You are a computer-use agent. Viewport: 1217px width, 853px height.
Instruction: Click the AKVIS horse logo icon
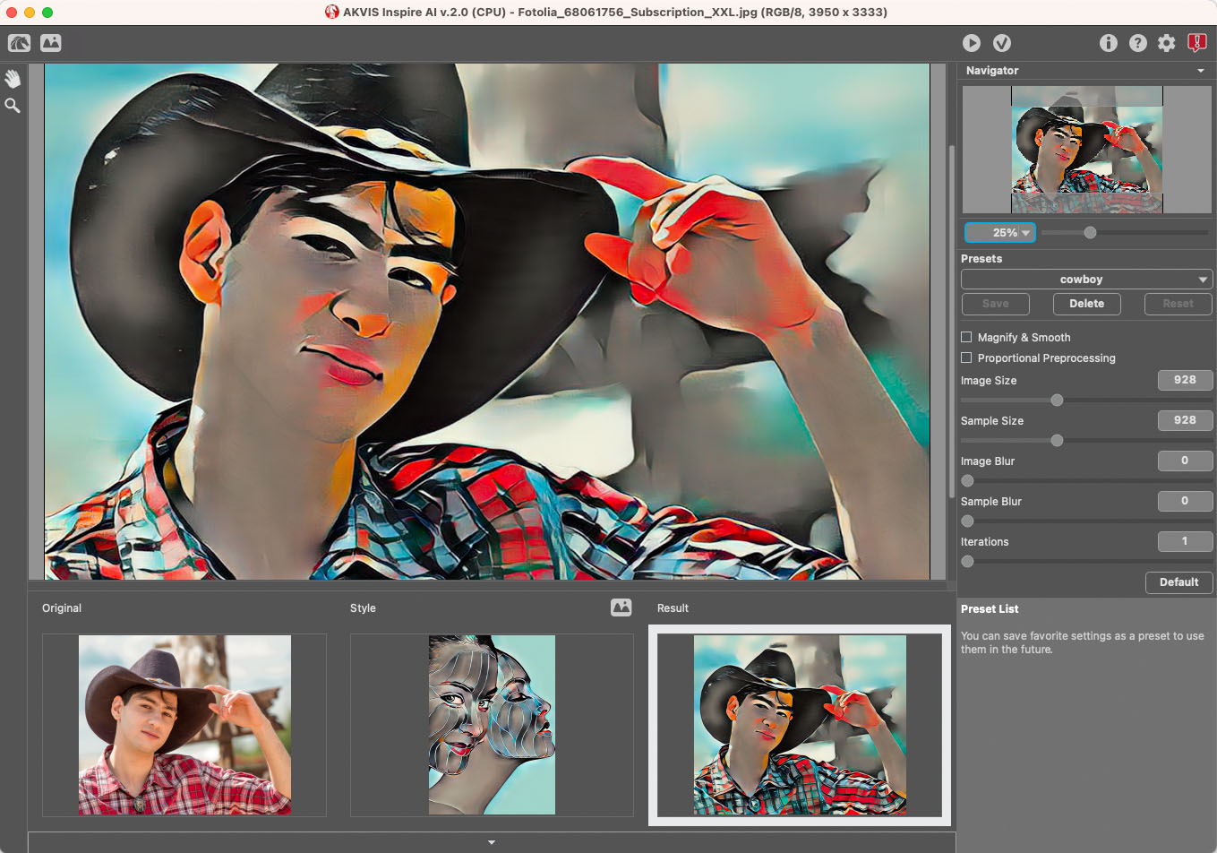pyautogui.click(x=20, y=43)
